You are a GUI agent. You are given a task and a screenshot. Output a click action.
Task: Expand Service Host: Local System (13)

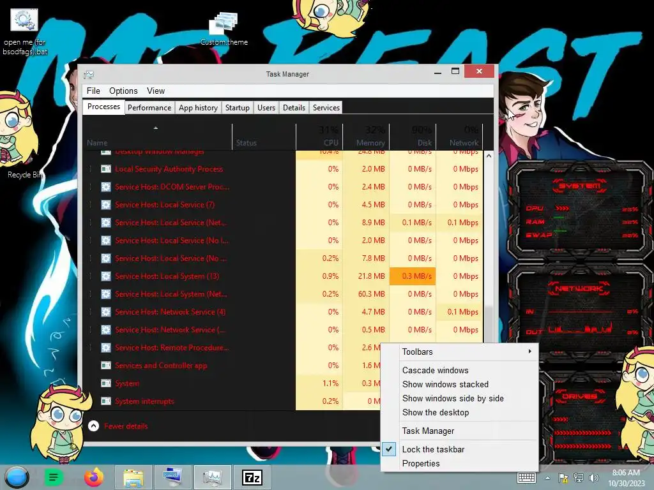(91, 276)
